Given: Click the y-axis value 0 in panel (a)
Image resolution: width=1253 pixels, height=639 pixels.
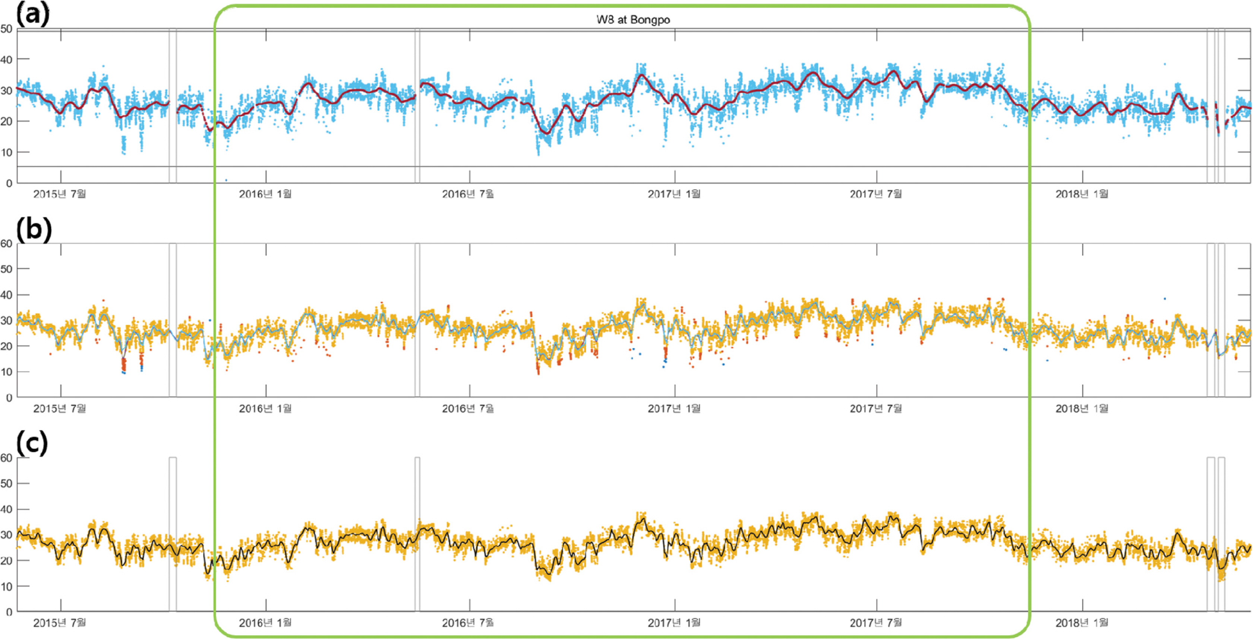Looking at the screenshot, I should (x=9, y=183).
